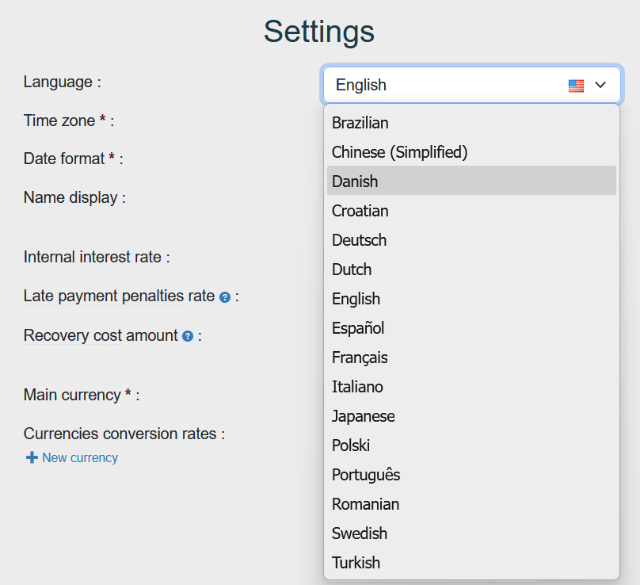Select Croatian from the list
Viewport: 640px width, 585px height.
pyautogui.click(x=360, y=211)
